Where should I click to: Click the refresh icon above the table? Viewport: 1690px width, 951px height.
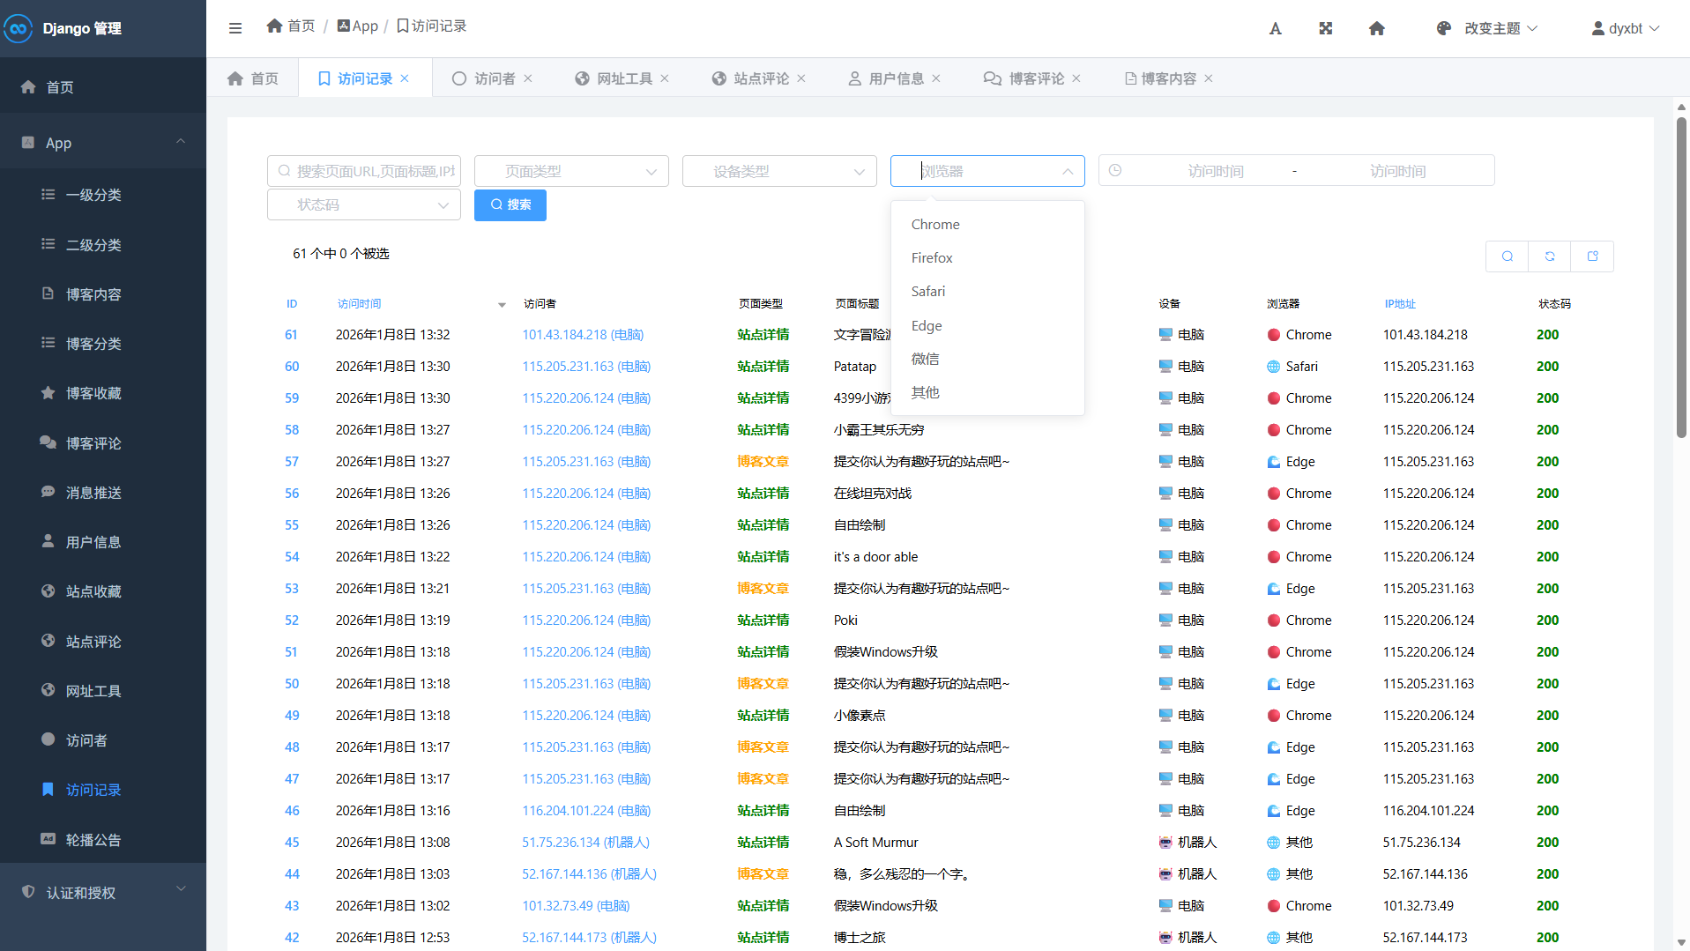tap(1550, 256)
